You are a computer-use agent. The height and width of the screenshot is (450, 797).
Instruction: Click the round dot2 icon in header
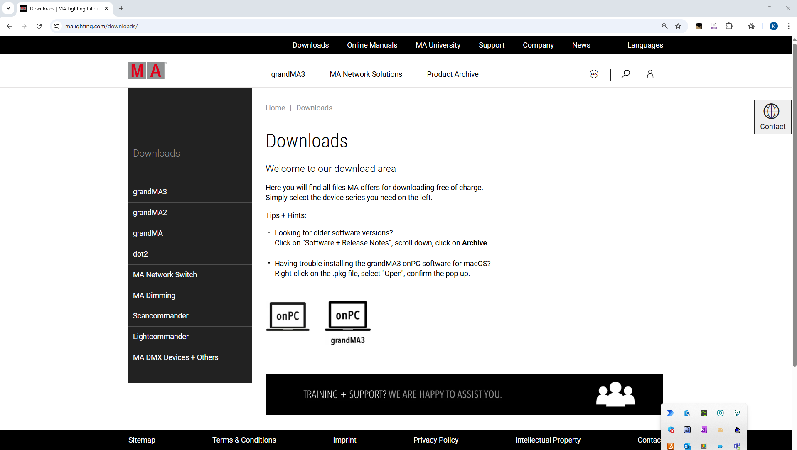[x=594, y=74]
